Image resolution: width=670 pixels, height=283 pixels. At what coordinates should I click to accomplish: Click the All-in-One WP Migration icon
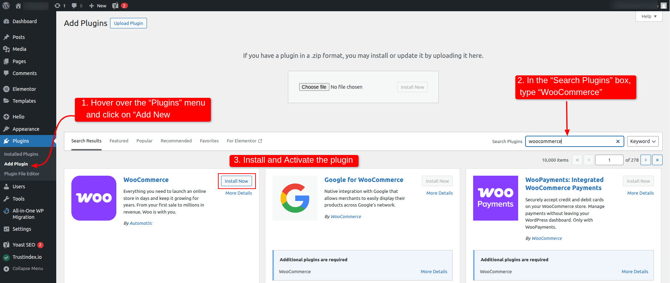coord(6,211)
